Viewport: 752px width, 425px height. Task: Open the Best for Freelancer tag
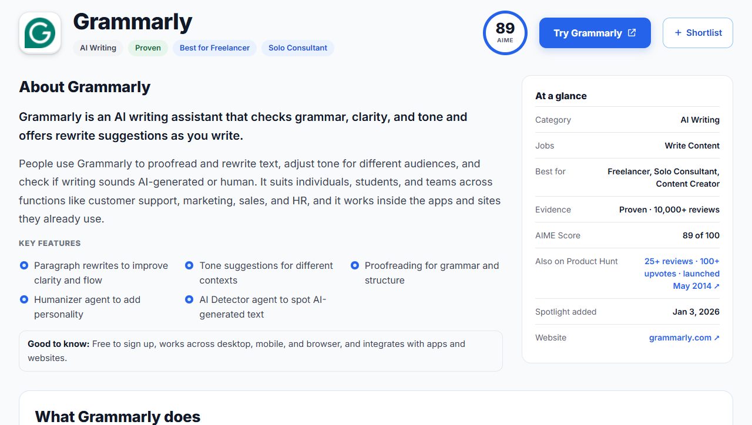click(x=214, y=48)
